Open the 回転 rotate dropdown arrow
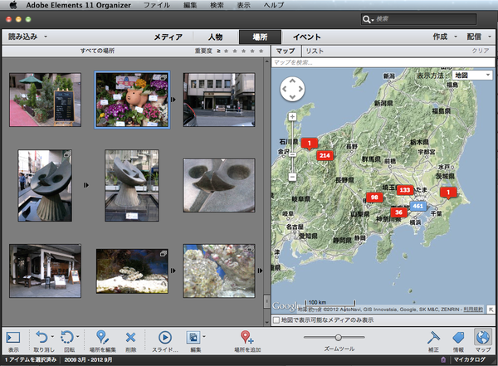This screenshot has width=498, height=366. [78, 336]
